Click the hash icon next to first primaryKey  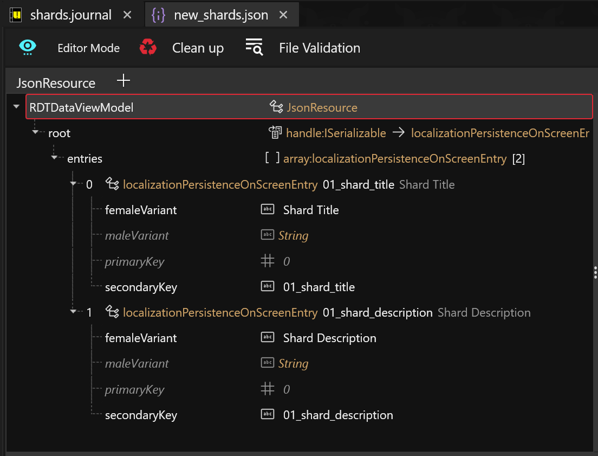pyautogui.click(x=268, y=261)
